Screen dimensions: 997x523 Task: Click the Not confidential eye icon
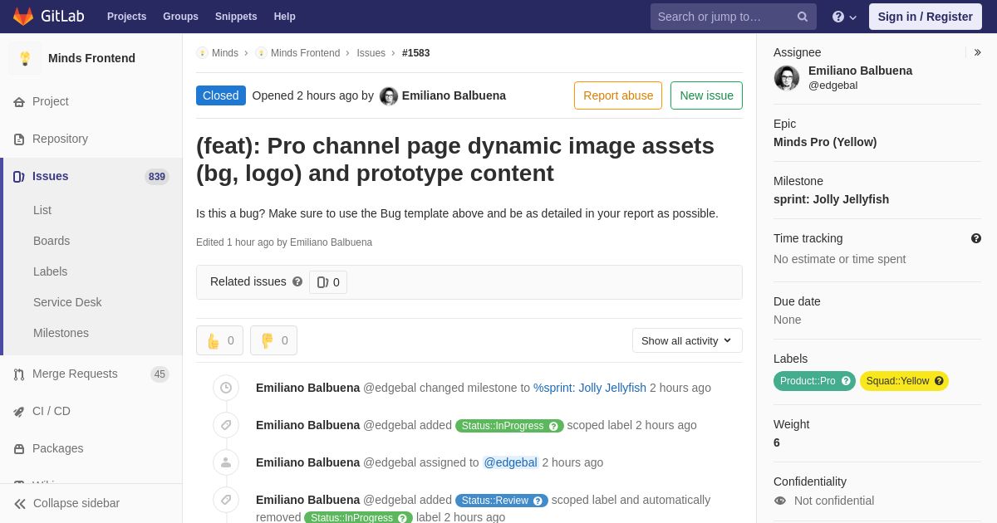click(x=780, y=501)
